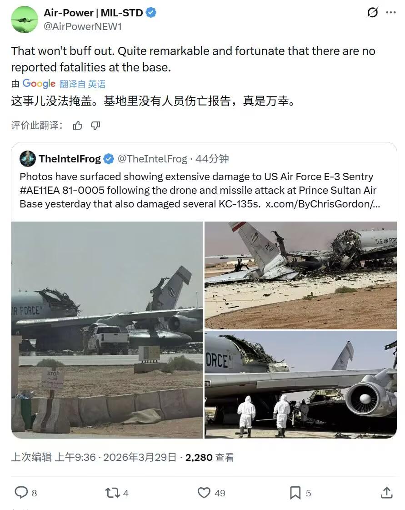Bookmark this post
Image resolution: width=405 pixels, height=510 pixels.
[295, 493]
